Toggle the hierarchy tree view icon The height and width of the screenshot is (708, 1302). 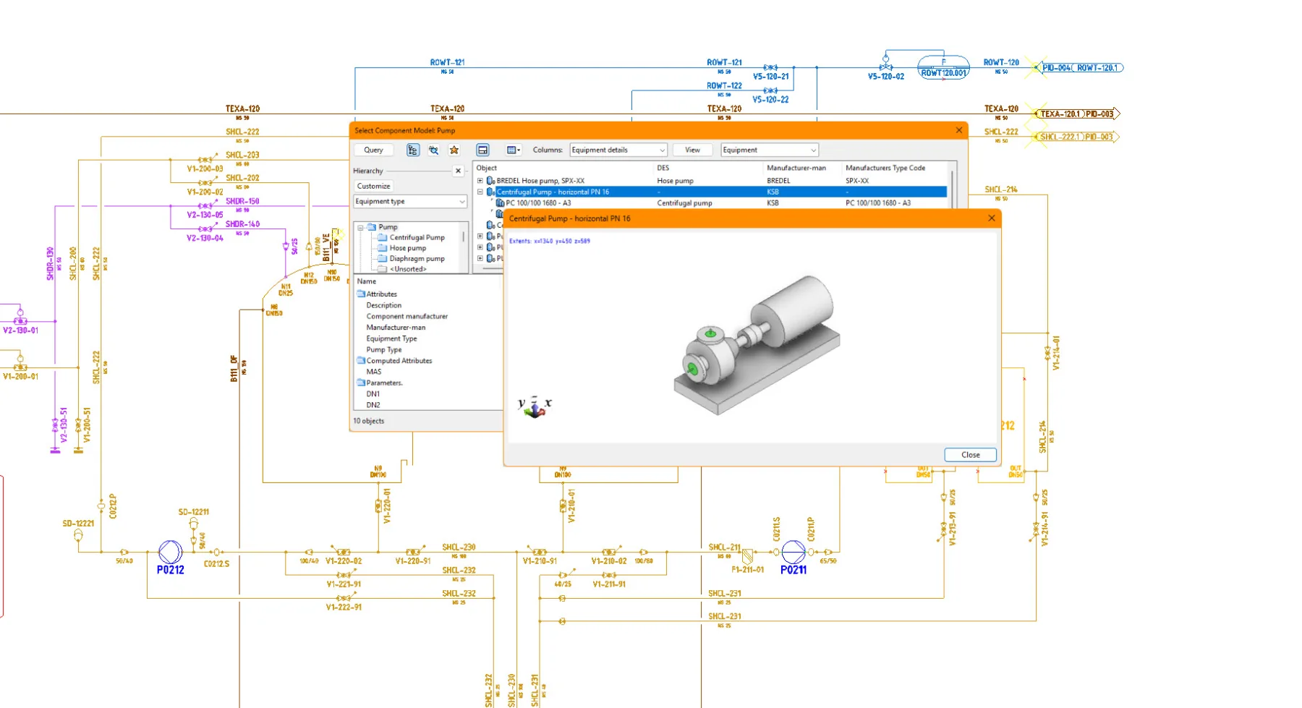412,150
